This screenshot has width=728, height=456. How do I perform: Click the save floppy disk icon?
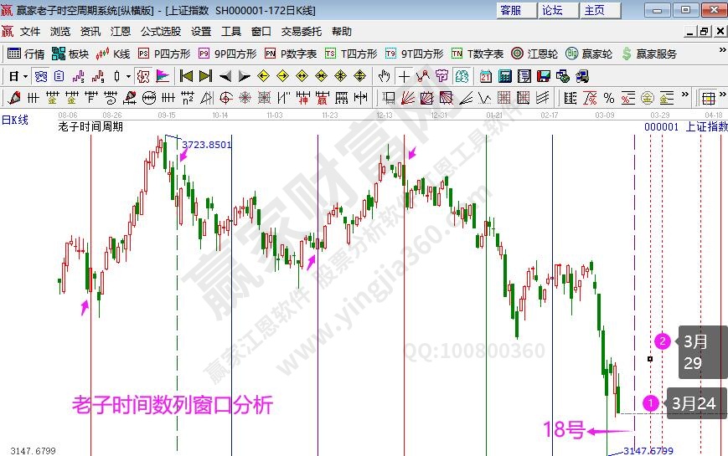tap(543, 76)
